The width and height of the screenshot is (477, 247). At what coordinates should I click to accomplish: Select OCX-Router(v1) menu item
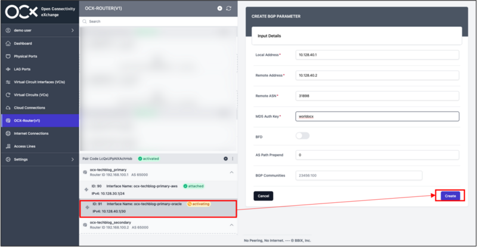click(x=40, y=121)
